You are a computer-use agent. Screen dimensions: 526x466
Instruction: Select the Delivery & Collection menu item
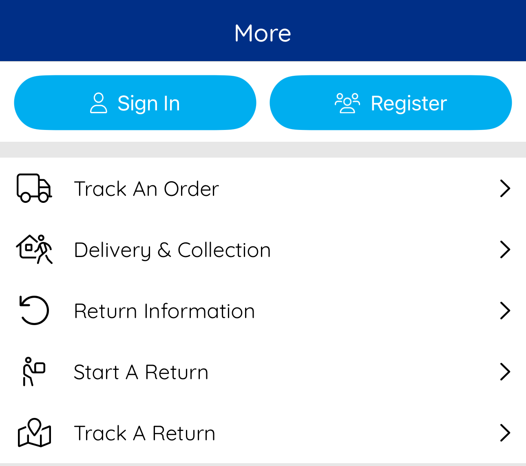coord(263,250)
